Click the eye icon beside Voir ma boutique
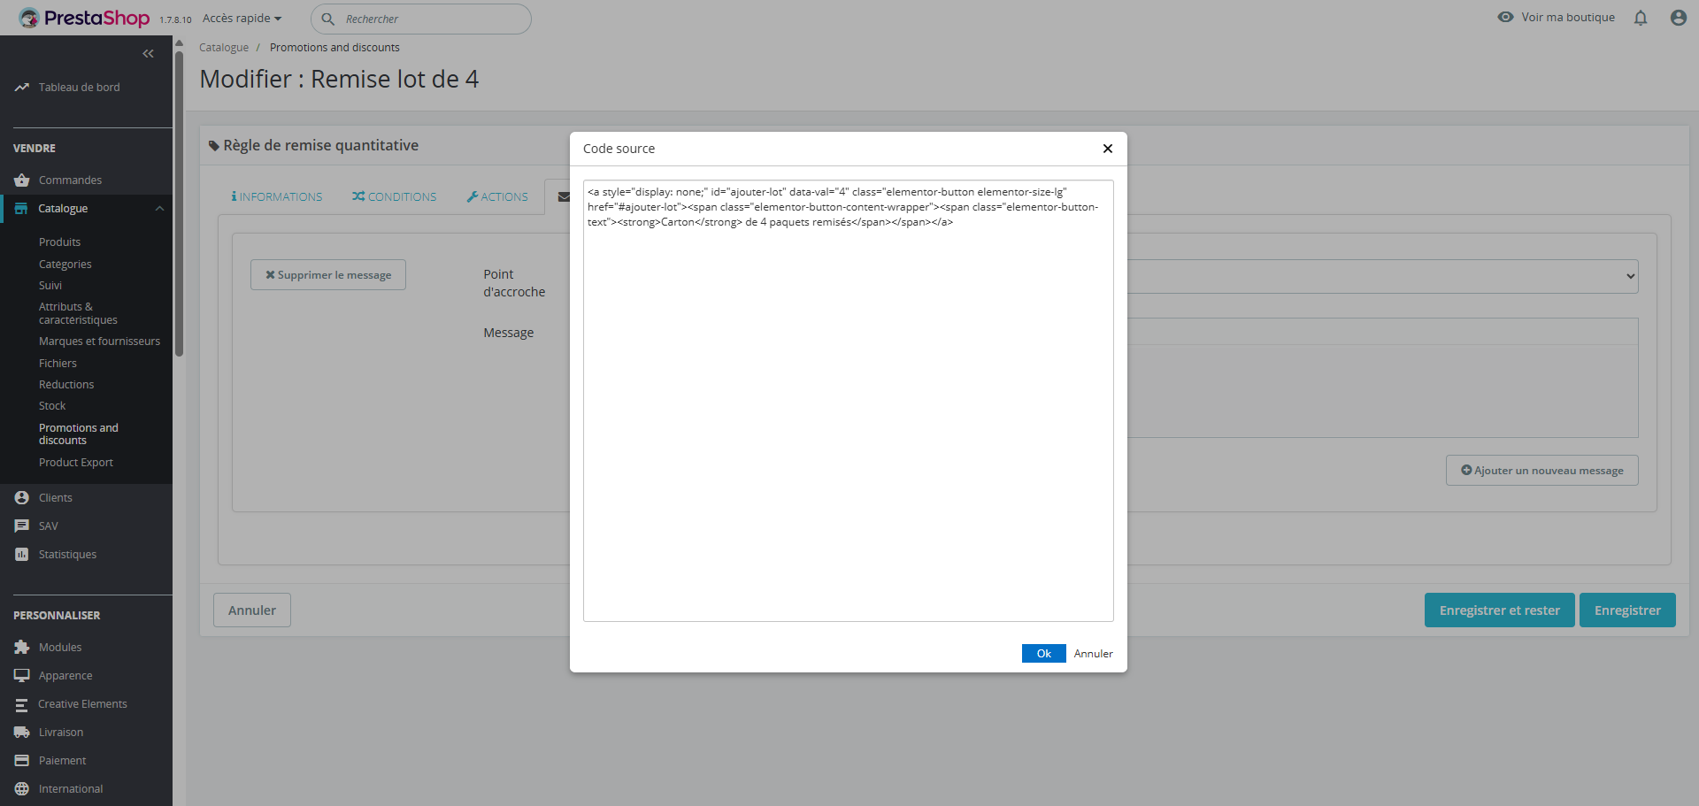The width and height of the screenshot is (1699, 806). pos(1505,18)
